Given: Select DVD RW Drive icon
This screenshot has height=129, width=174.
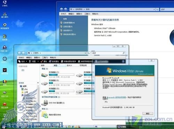Looking at the screenshot, I should (45, 103).
